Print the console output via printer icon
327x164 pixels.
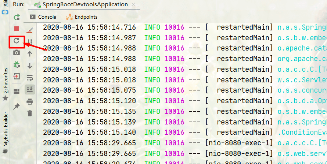click(x=30, y=102)
